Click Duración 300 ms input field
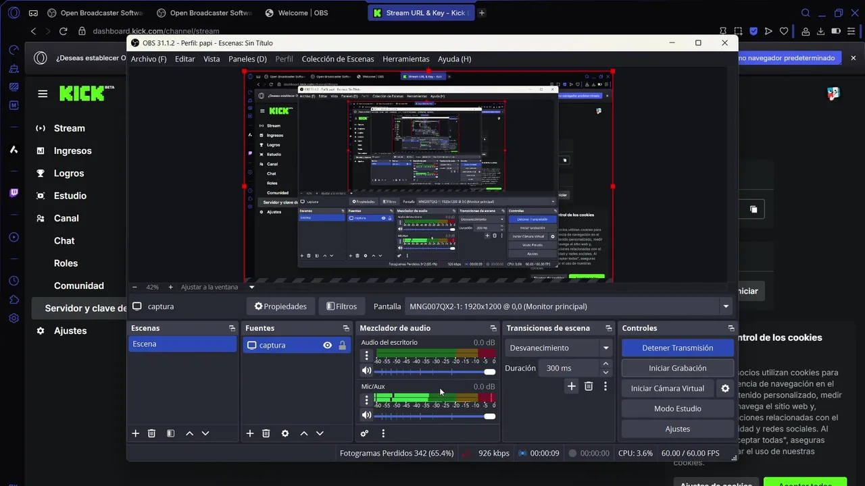 tap(568, 368)
